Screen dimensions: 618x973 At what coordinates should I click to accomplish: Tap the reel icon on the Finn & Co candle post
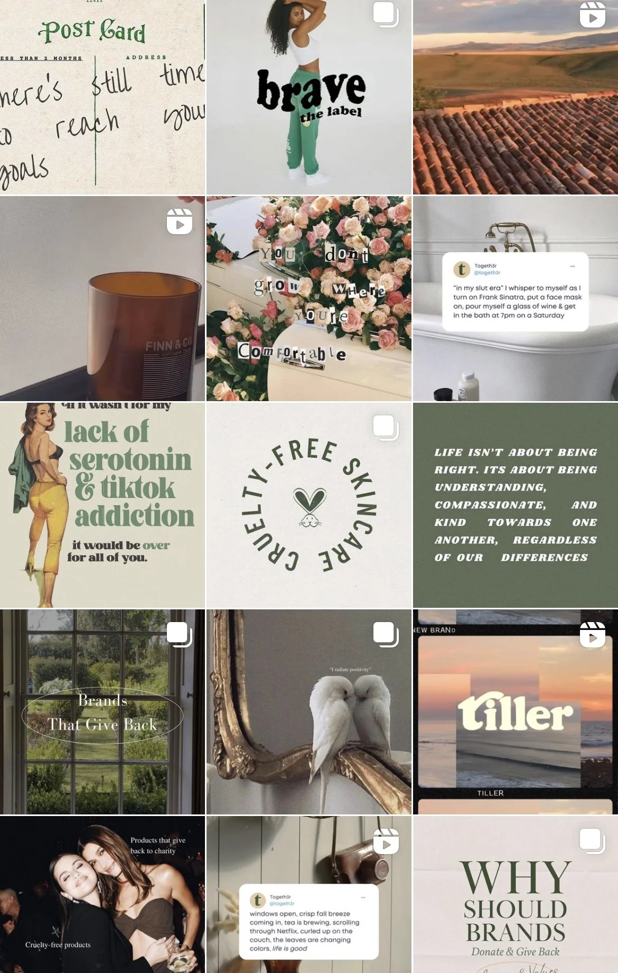click(180, 221)
